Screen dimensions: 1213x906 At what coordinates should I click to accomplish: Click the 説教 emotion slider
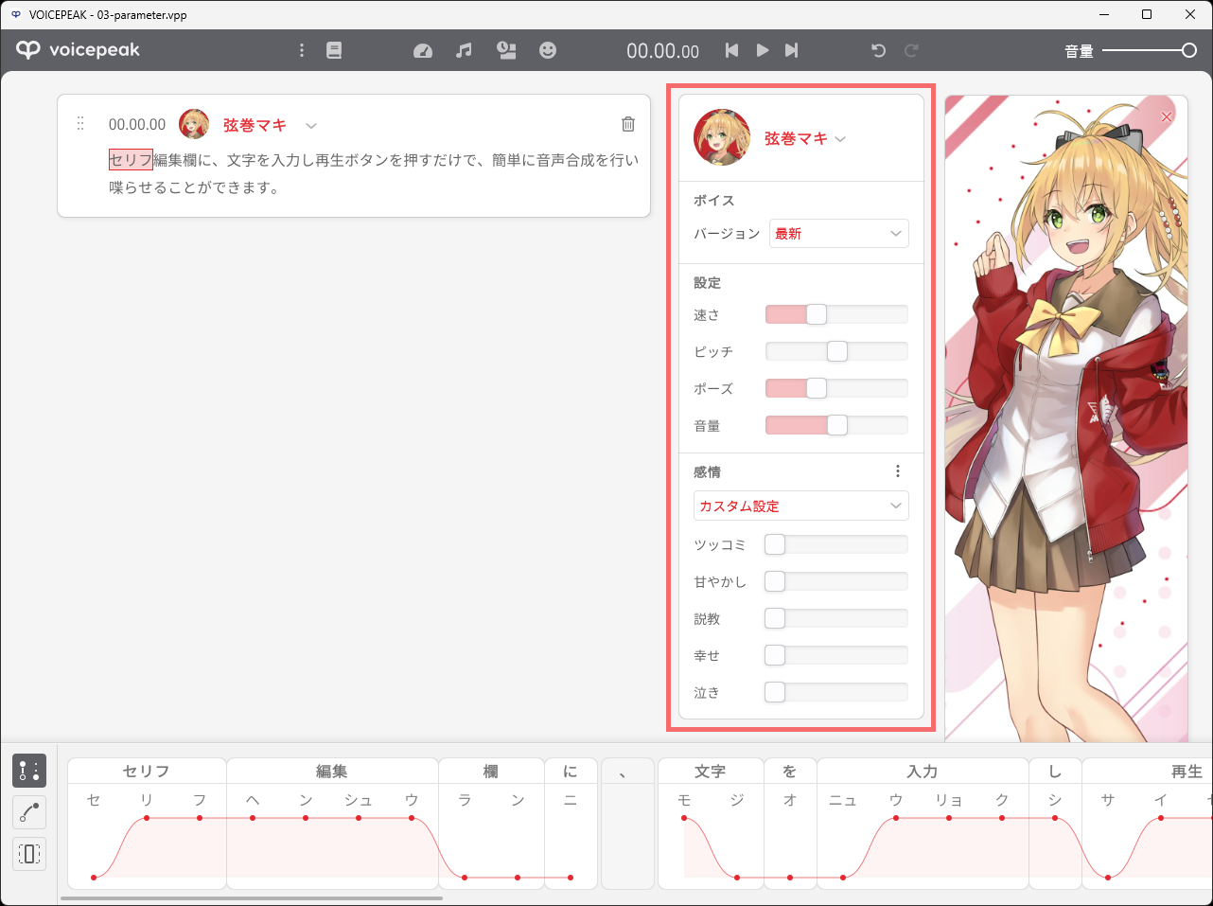point(836,618)
